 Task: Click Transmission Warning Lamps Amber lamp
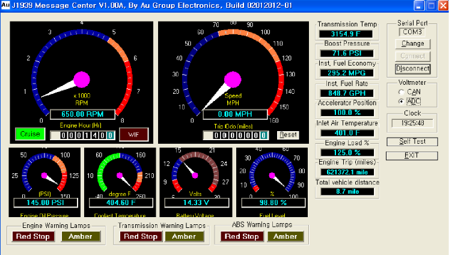[183, 236]
